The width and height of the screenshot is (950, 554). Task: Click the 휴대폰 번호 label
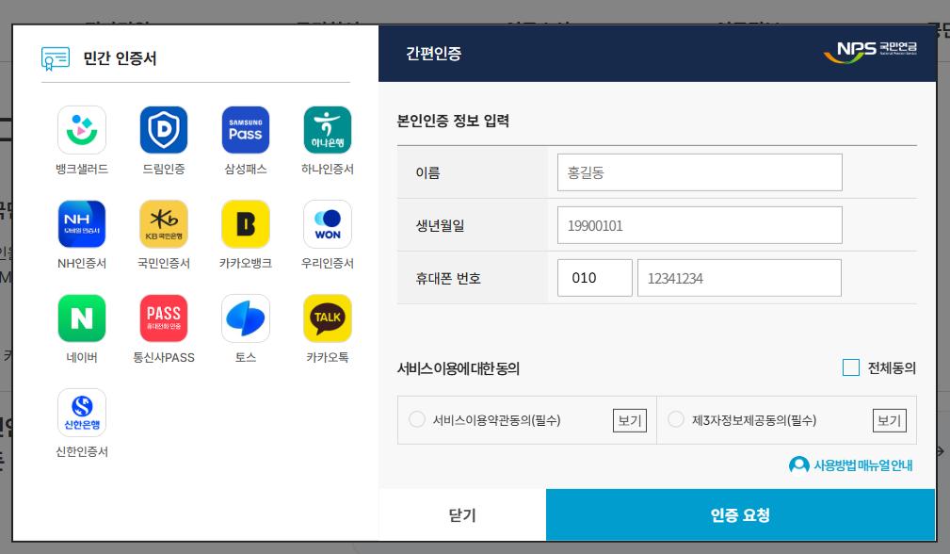pyautogui.click(x=448, y=278)
